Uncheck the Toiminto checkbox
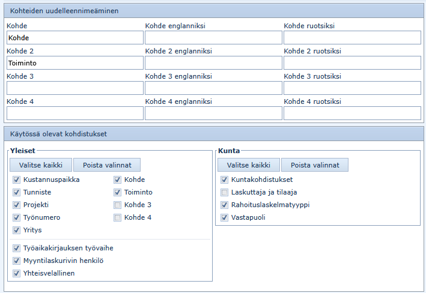Image resolution: width=426 pixels, height=293 pixels. 118,192
